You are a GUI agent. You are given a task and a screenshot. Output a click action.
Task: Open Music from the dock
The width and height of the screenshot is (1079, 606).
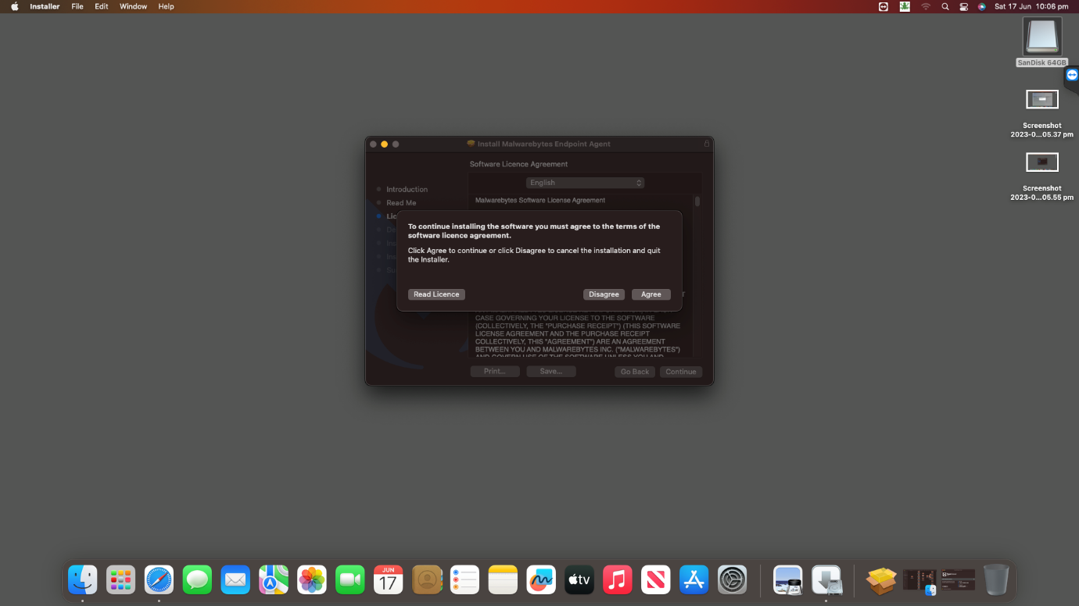click(618, 579)
